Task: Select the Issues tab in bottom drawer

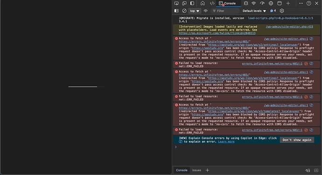Action: [196, 170]
